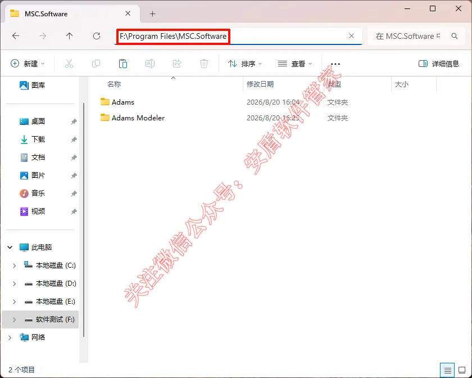The width and height of the screenshot is (472, 378).
Task: Toggle the 详细信息 details pane
Action: 439,64
